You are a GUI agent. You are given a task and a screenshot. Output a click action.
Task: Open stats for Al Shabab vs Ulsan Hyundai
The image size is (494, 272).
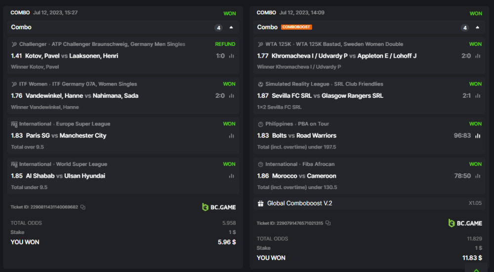231,176
